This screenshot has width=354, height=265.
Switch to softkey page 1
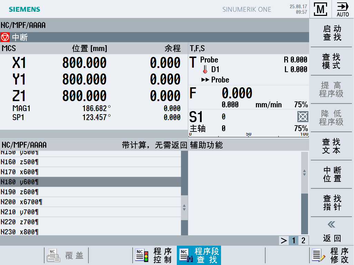[x=294, y=241]
